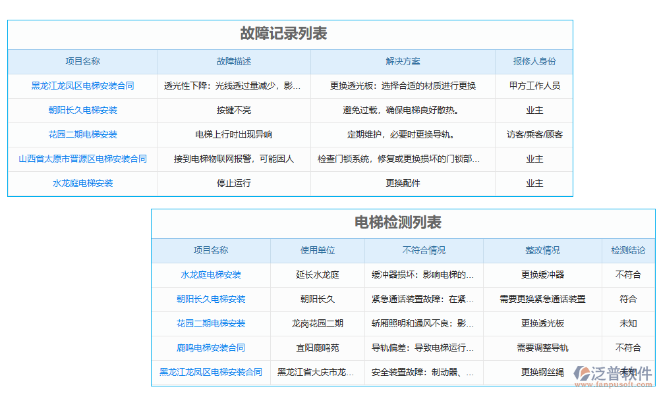Open the 鹿鸣电梯安装合同 inspection entry
The image size is (659, 395).
point(211,348)
